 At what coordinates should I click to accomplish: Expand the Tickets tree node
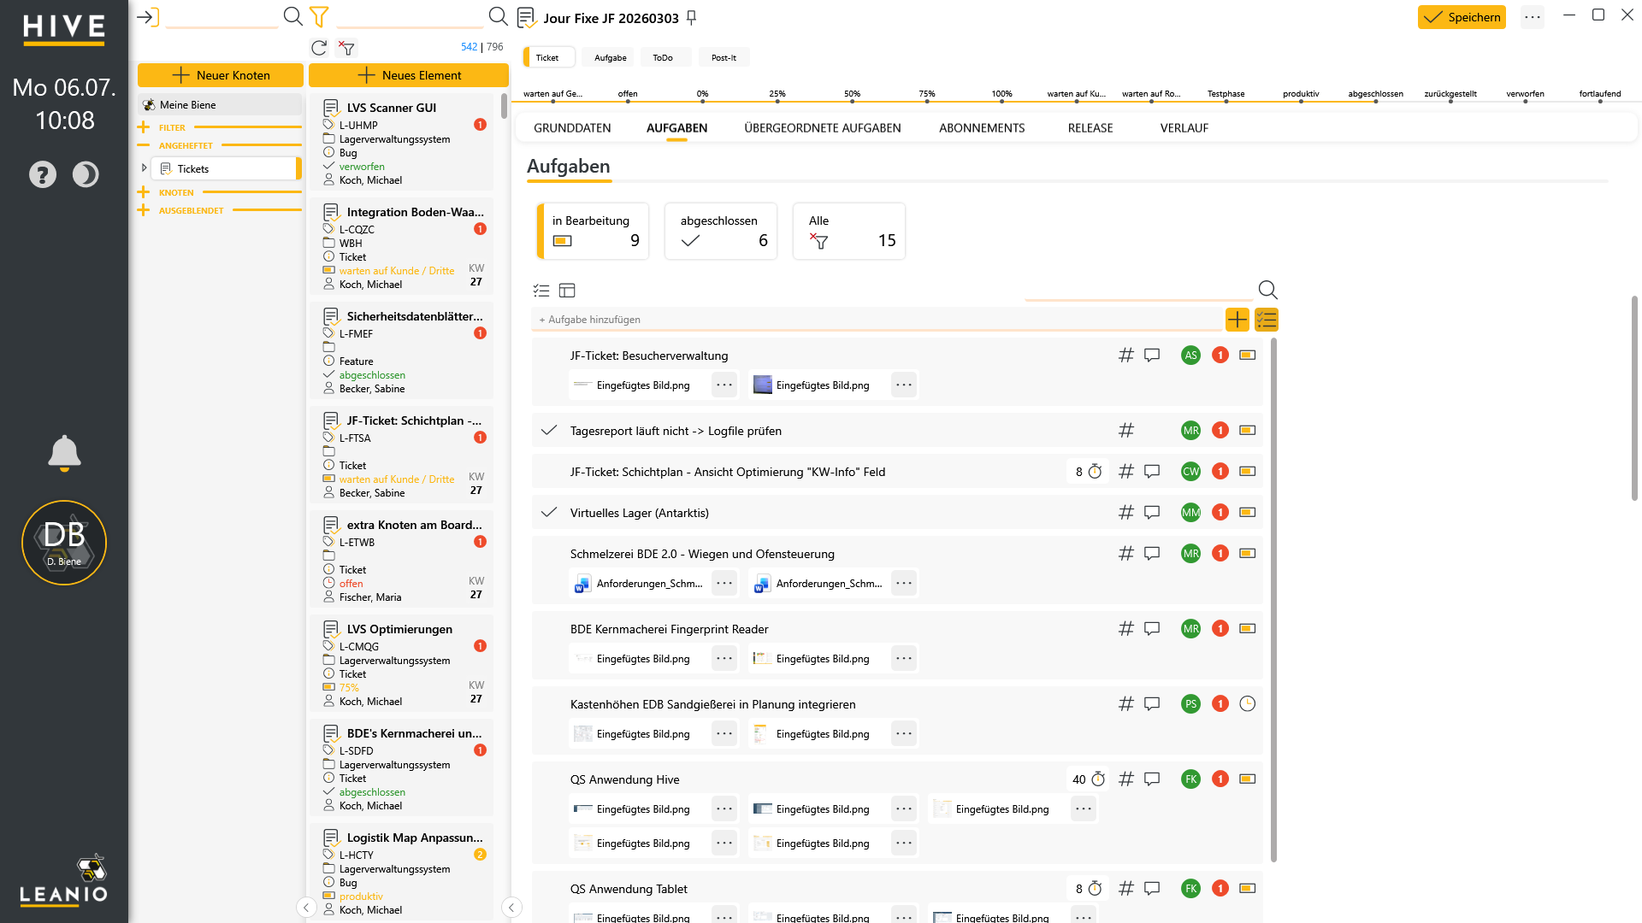click(x=144, y=168)
